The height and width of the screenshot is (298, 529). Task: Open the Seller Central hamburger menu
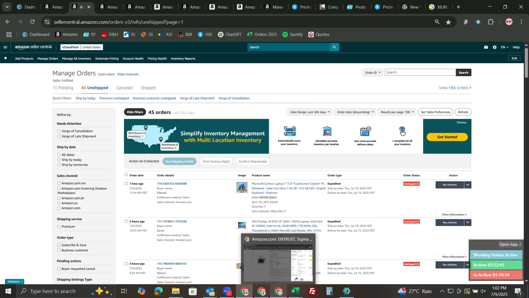pos(5,47)
